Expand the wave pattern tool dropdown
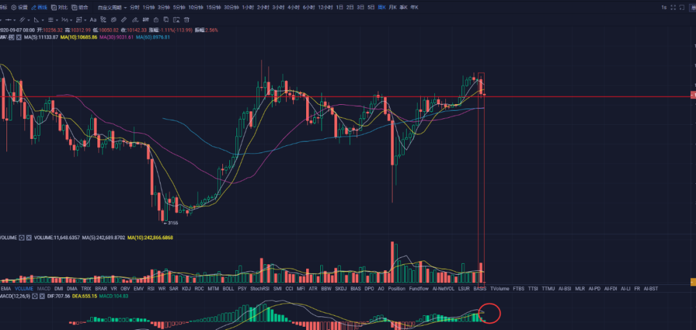 click(71, 20)
